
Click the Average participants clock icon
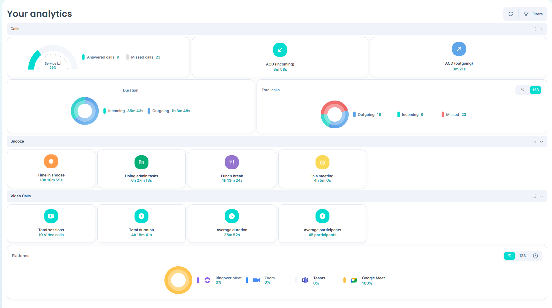pos(322,216)
